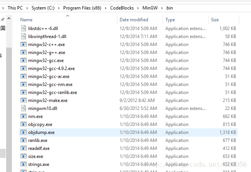
Task: Click the mingw32-gcc.exe application icon
Action: [24, 61]
